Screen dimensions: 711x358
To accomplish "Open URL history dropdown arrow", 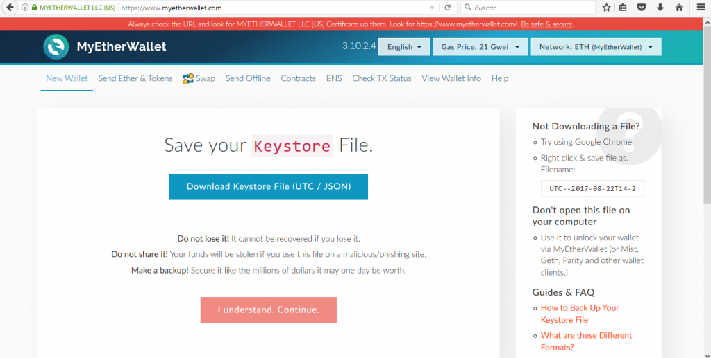I will pyautogui.click(x=432, y=8).
